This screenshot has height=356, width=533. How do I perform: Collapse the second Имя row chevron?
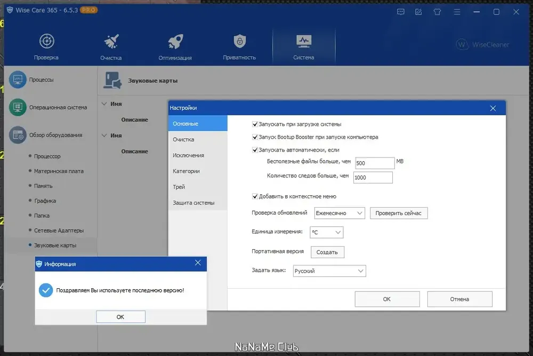pyautogui.click(x=104, y=135)
